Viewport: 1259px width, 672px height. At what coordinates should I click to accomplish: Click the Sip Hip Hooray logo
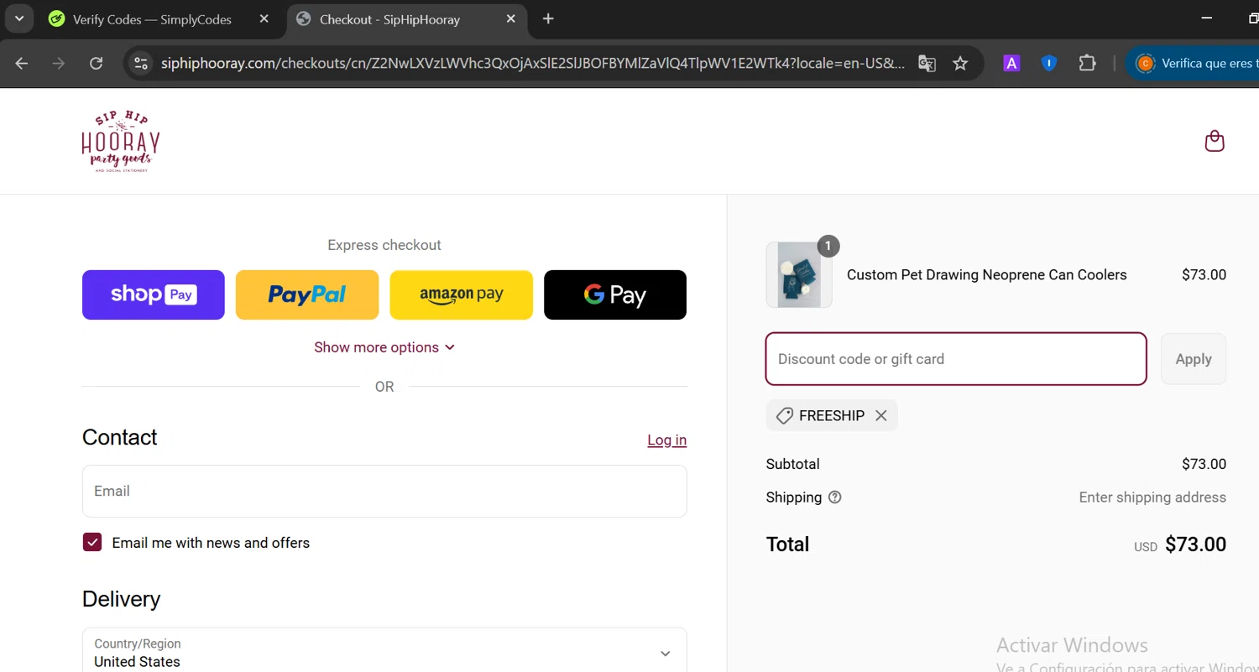pyautogui.click(x=121, y=141)
